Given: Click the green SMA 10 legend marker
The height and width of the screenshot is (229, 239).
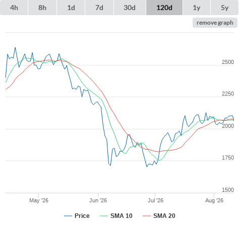Looking at the screenshot, I should [x=104, y=216].
